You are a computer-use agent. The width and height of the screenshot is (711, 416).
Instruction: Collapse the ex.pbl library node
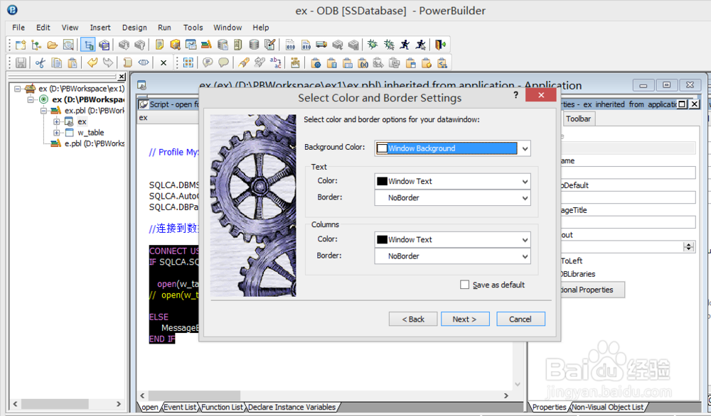tap(43, 111)
